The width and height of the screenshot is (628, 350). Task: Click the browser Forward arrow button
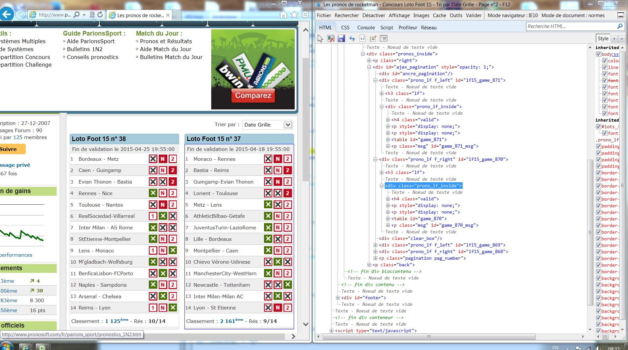pos(20,15)
